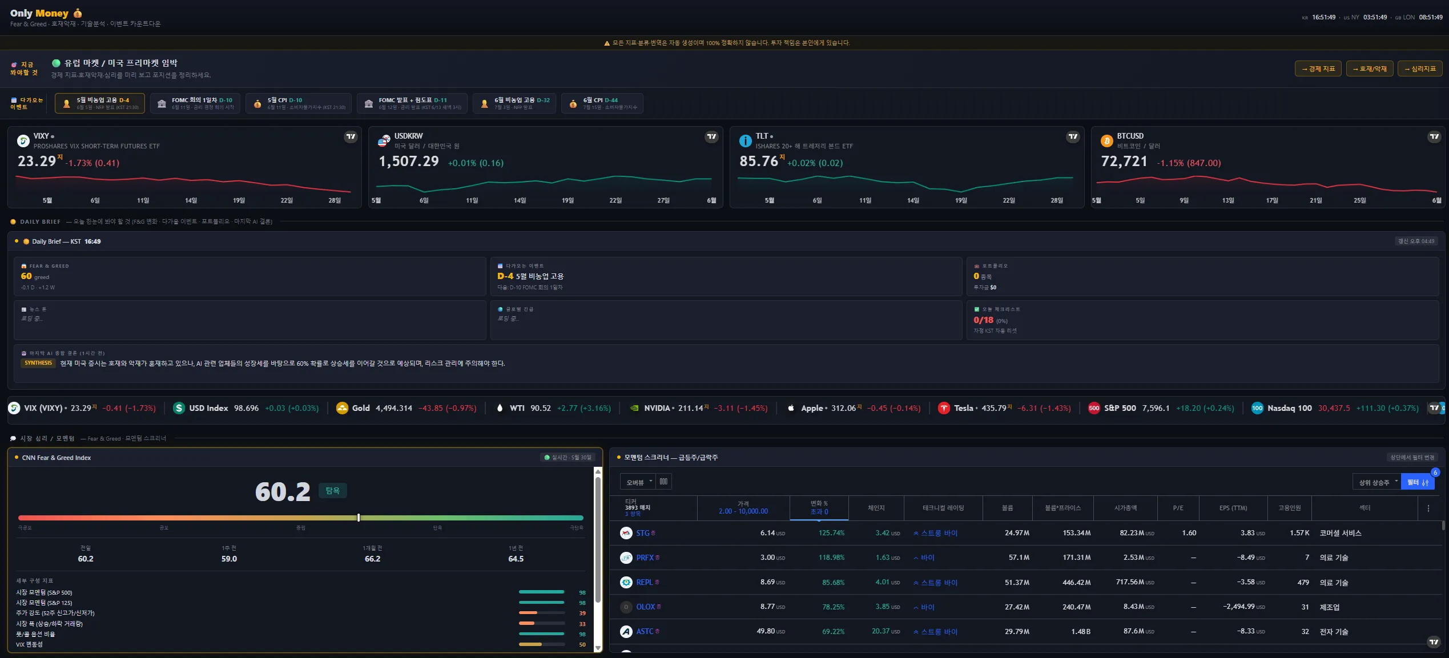Click the WTI oil drop icon
The width and height of the screenshot is (1449, 658).
pos(500,408)
